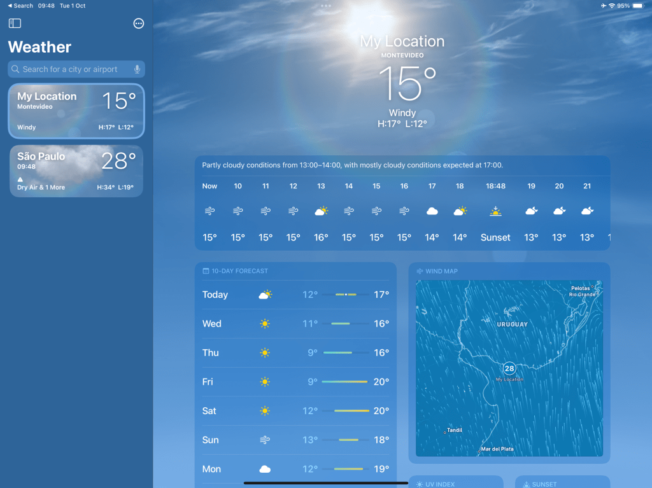Tap the Dry Air warning alert icon
The width and height of the screenshot is (652, 488).
[x=20, y=180]
